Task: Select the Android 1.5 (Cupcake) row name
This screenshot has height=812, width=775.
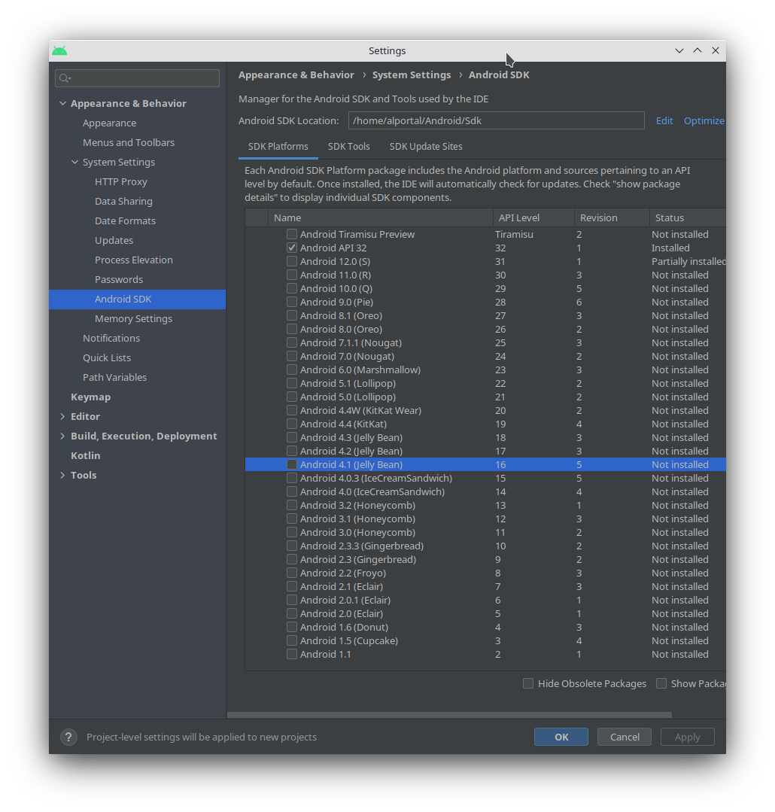Action: tap(349, 640)
